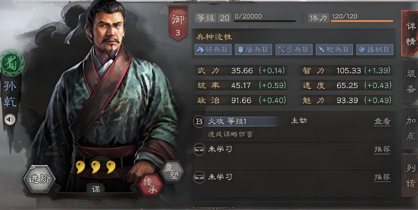Select the 枪兵B troop aptitude badge
The image size is (418, 210).
(x=334, y=49)
